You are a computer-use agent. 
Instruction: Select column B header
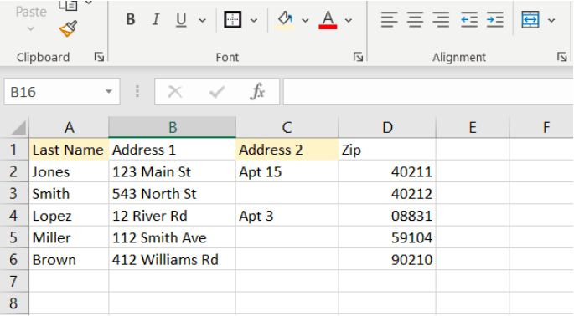[x=172, y=128]
